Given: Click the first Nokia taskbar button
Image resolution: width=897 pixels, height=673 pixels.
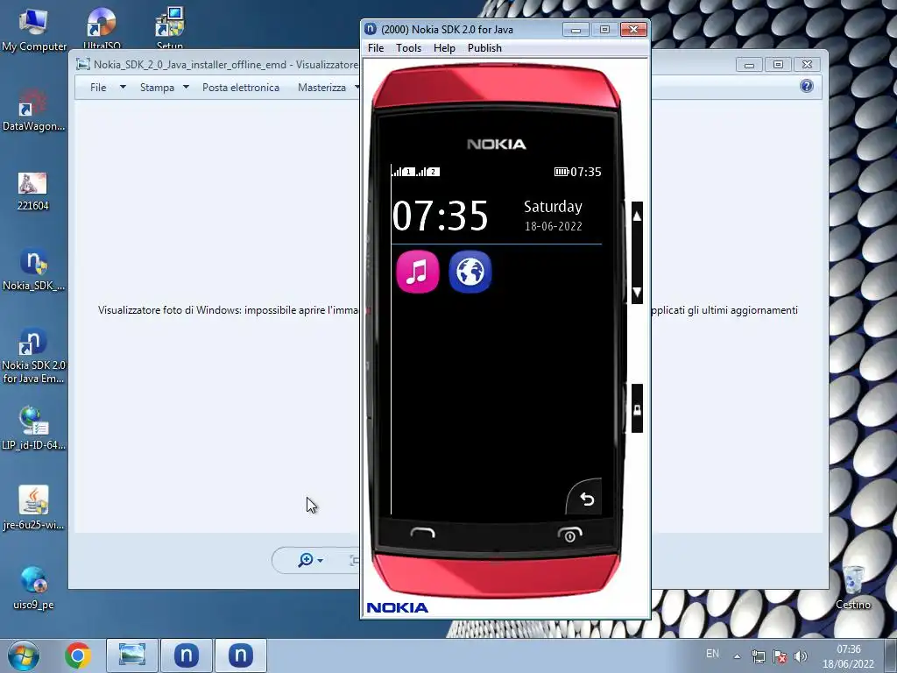Looking at the screenshot, I should [187, 655].
